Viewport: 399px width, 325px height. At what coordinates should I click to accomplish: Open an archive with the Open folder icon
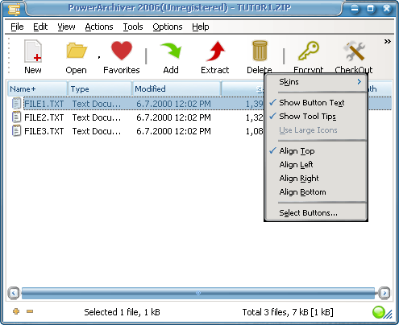[x=77, y=51]
